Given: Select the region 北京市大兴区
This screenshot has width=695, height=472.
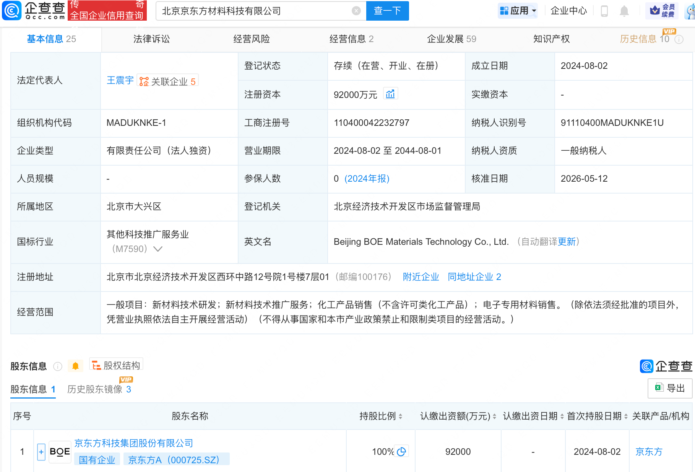Looking at the screenshot, I should point(134,207).
